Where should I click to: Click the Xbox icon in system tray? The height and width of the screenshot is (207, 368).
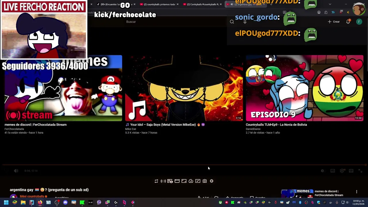[220, 202]
